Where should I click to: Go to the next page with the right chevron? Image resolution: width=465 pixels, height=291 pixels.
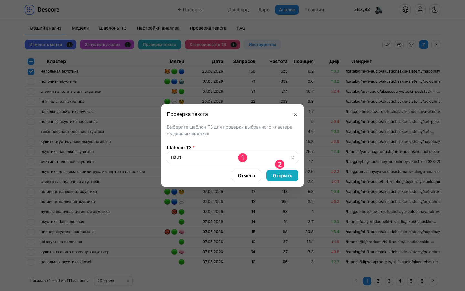(x=433, y=281)
